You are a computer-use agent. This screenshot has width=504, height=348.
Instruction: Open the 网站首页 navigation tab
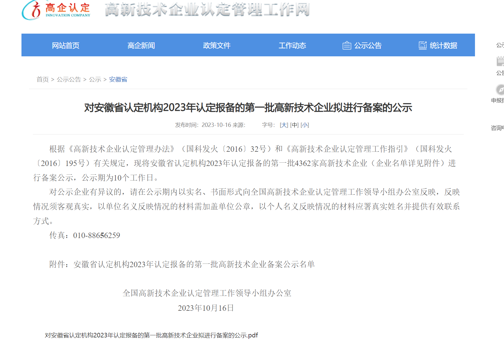click(x=65, y=45)
